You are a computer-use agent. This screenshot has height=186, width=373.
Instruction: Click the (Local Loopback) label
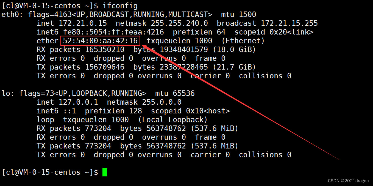point(172,120)
